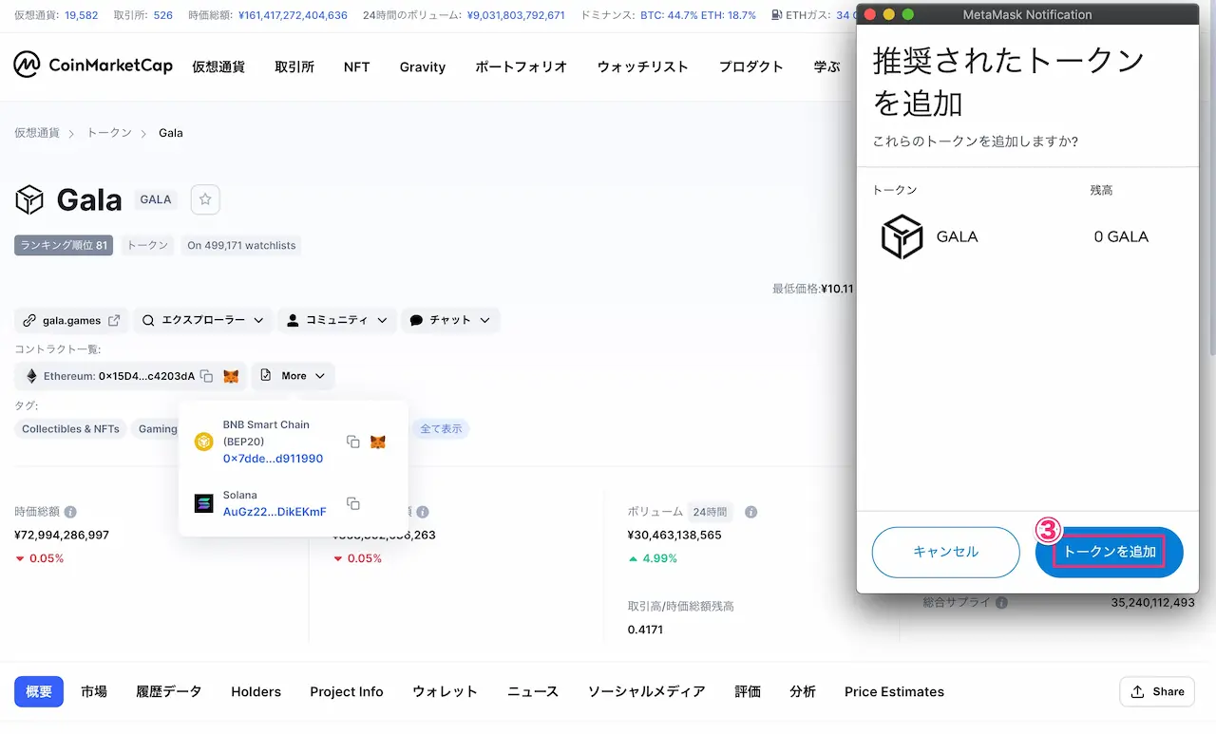The image size is (1216, 734).
Task: Switch to the 市場 tab
Action: pos(94,691)
